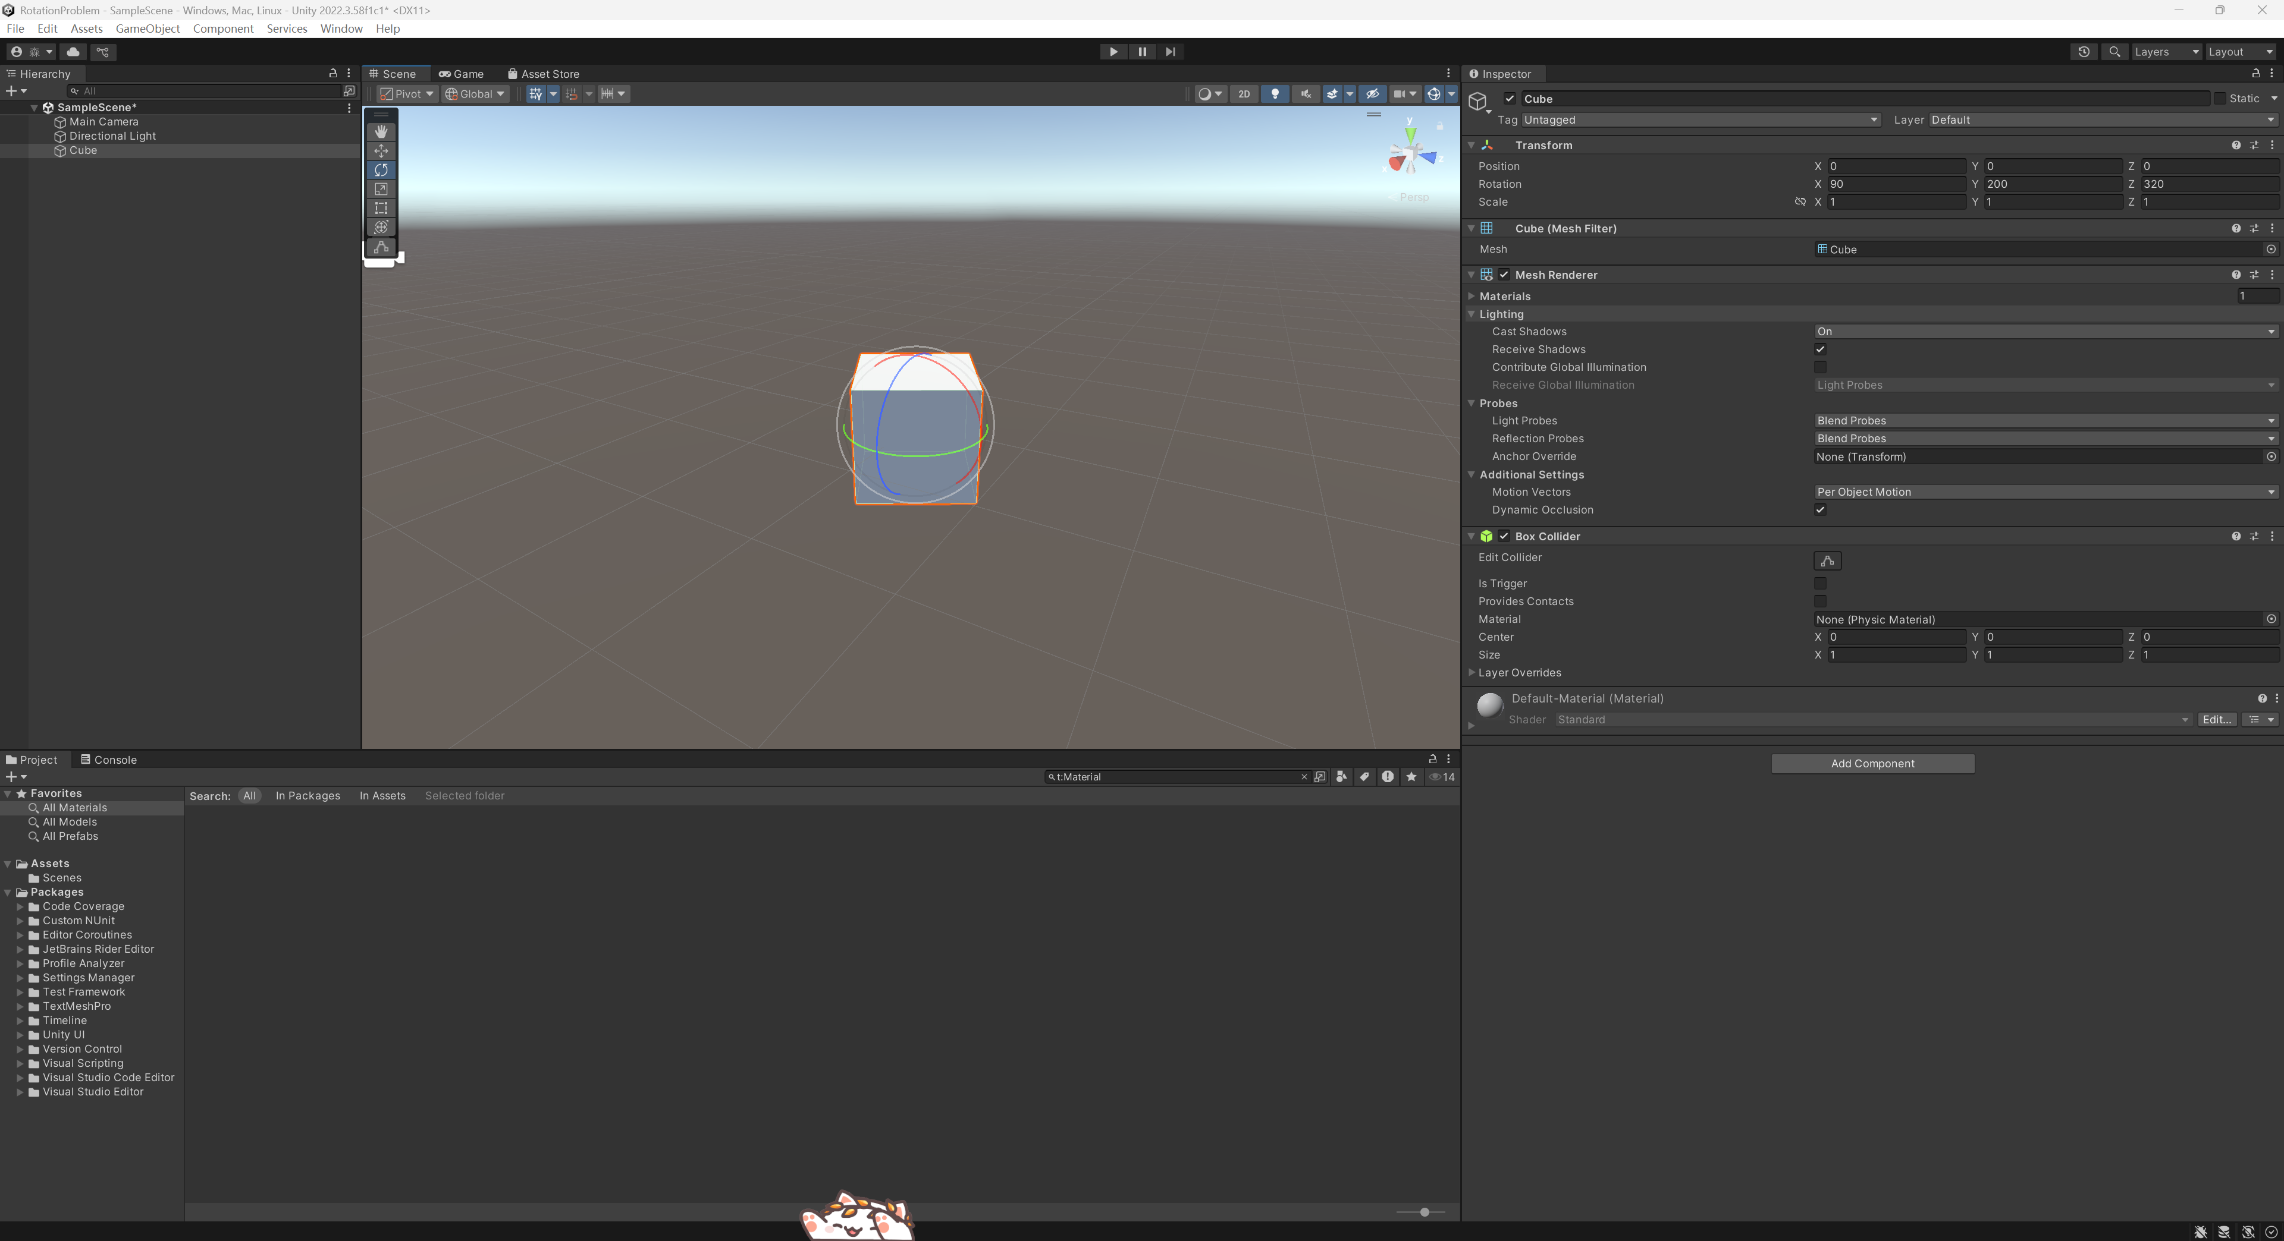Select the Scale tool in scene toolbar
2284x1241 pixels.
pyautogui.click(x=381, y=190)
